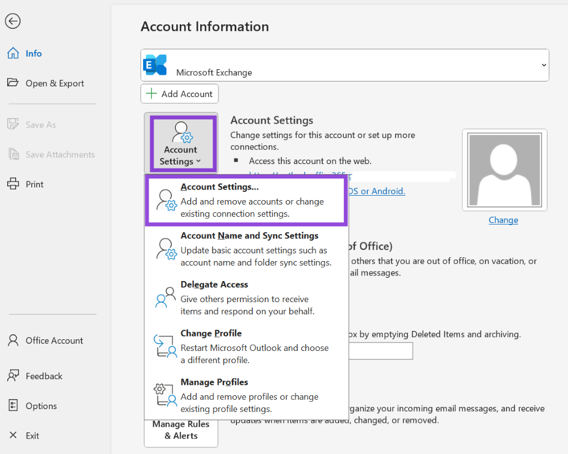The width and height of the screenshot is (568, 454).
Task: Click the Change Profile icon
Action: [165, 346]
